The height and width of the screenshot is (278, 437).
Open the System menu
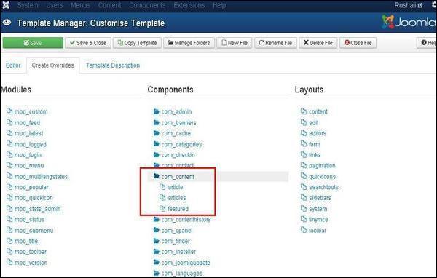click(28, 5)
